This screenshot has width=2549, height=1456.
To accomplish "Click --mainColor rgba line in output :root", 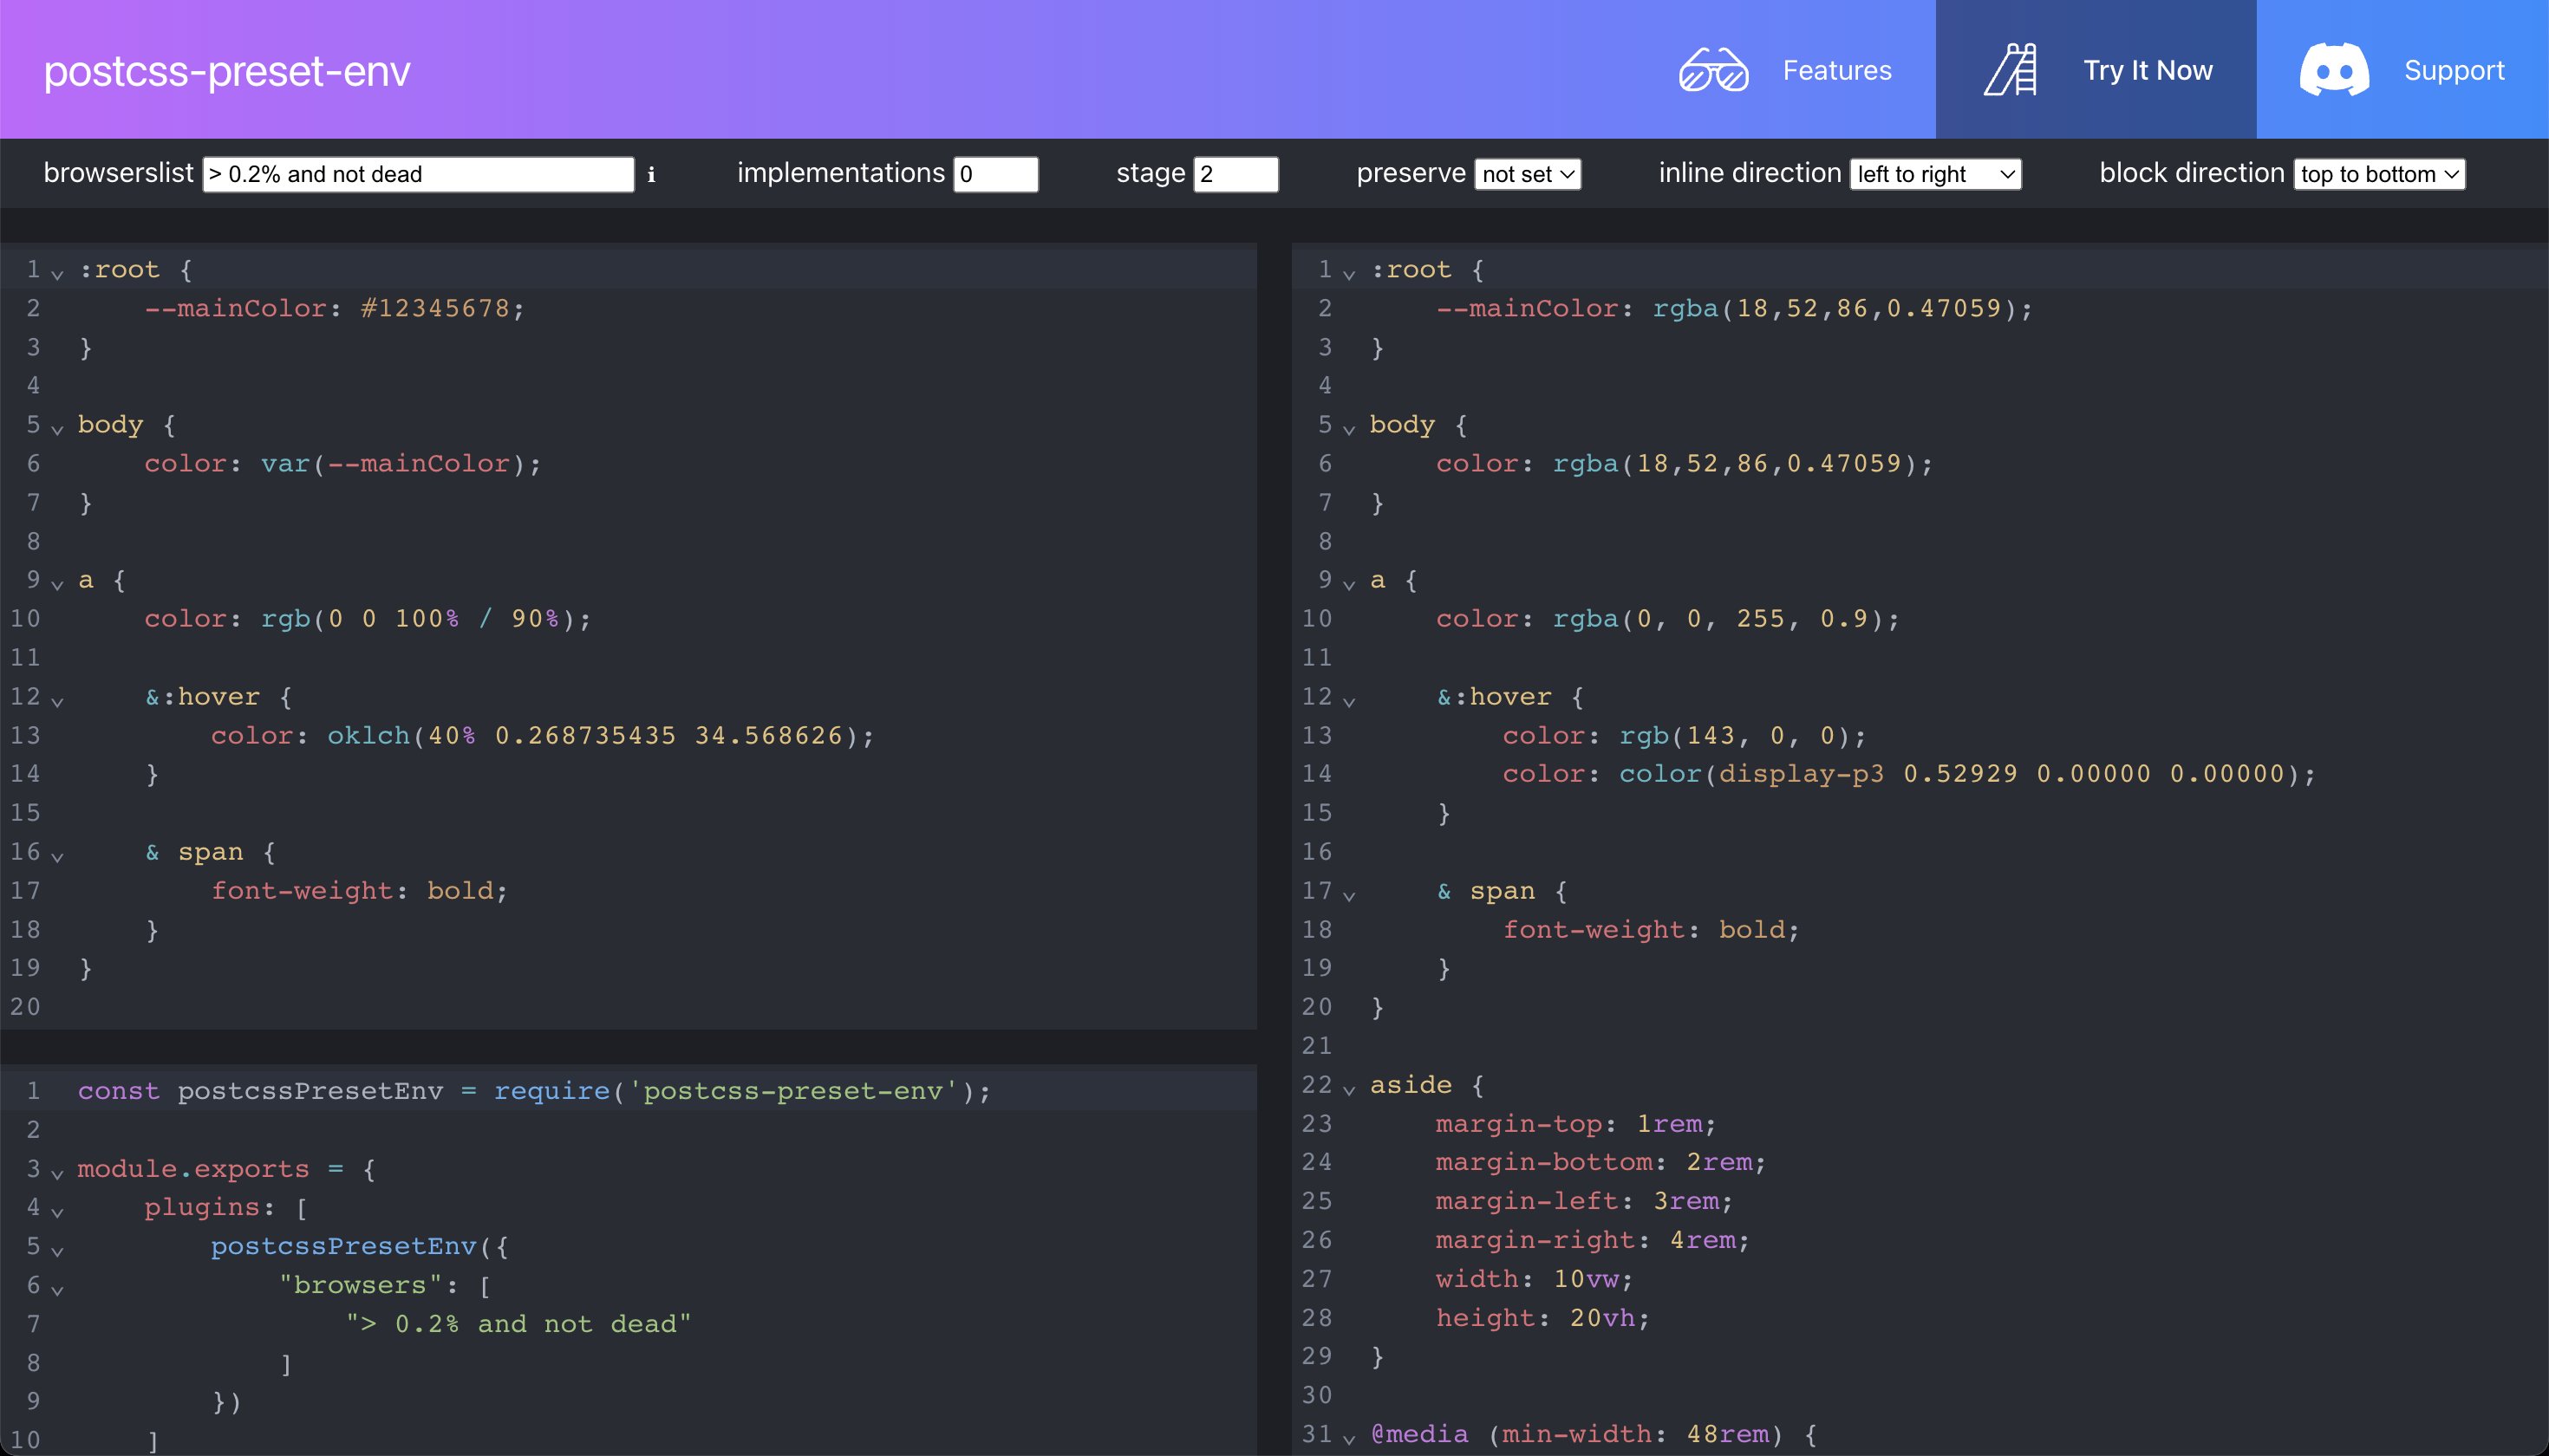I will (1734, 308).
